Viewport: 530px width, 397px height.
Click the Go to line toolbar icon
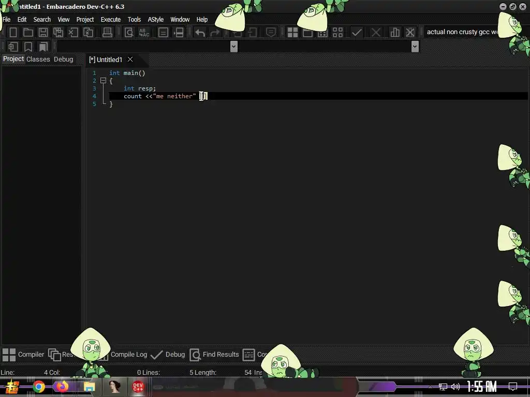163,33
